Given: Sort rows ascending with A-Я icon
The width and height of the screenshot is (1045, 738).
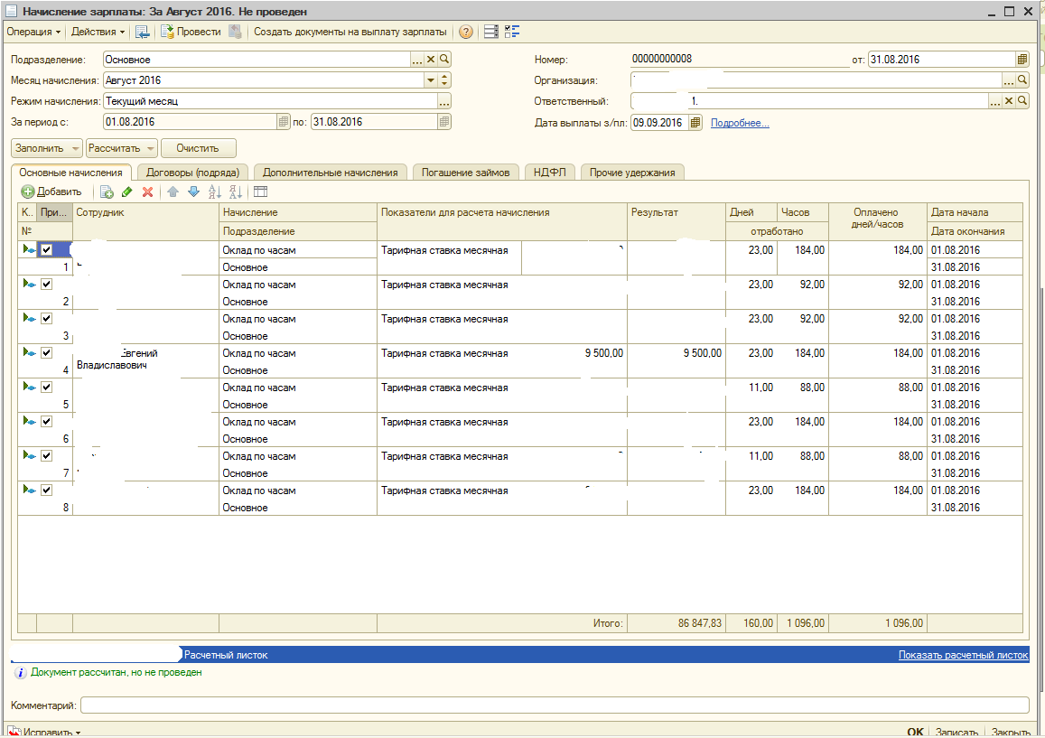Looking at the screenshot, I should (x=214, y=192).
